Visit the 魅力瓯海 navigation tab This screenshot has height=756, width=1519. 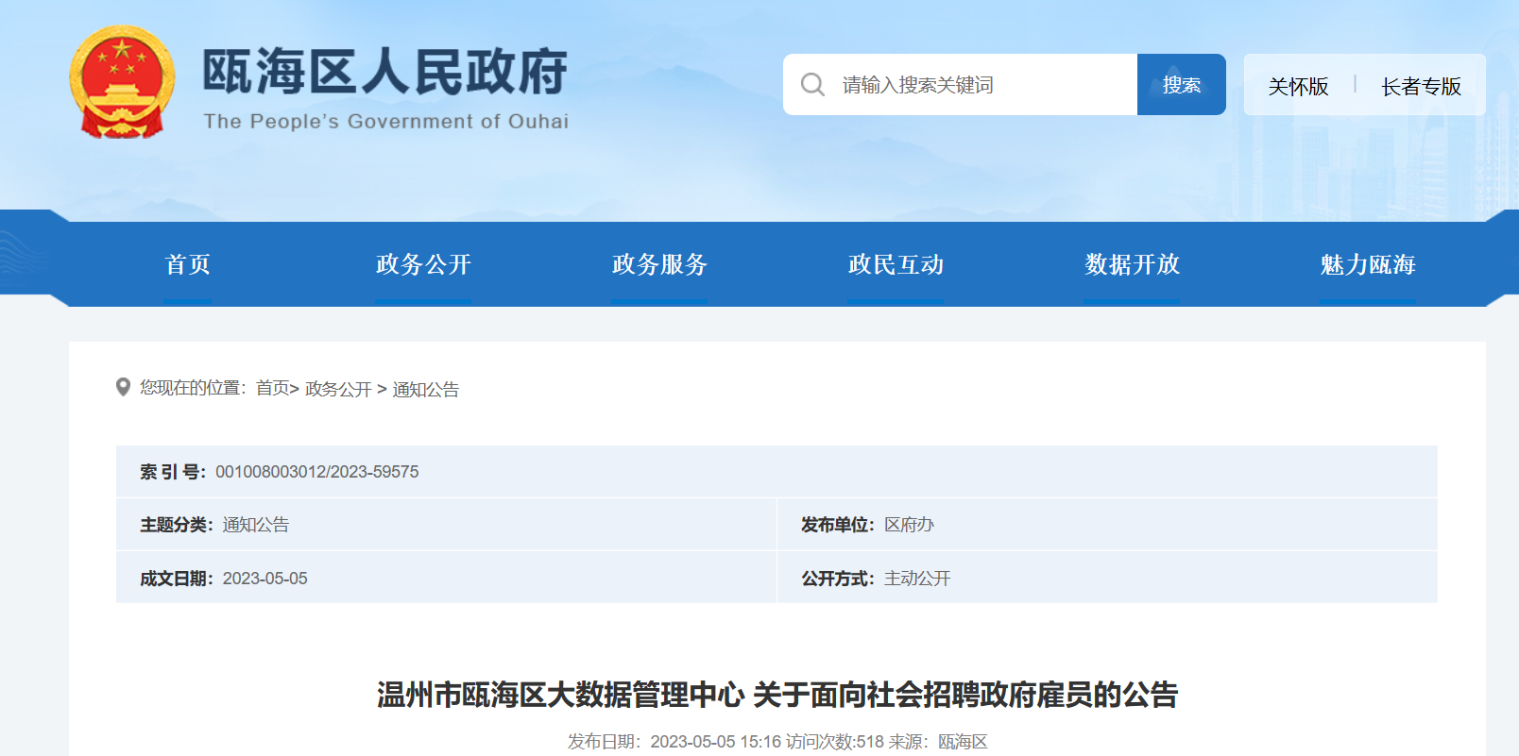point(1368,264)
